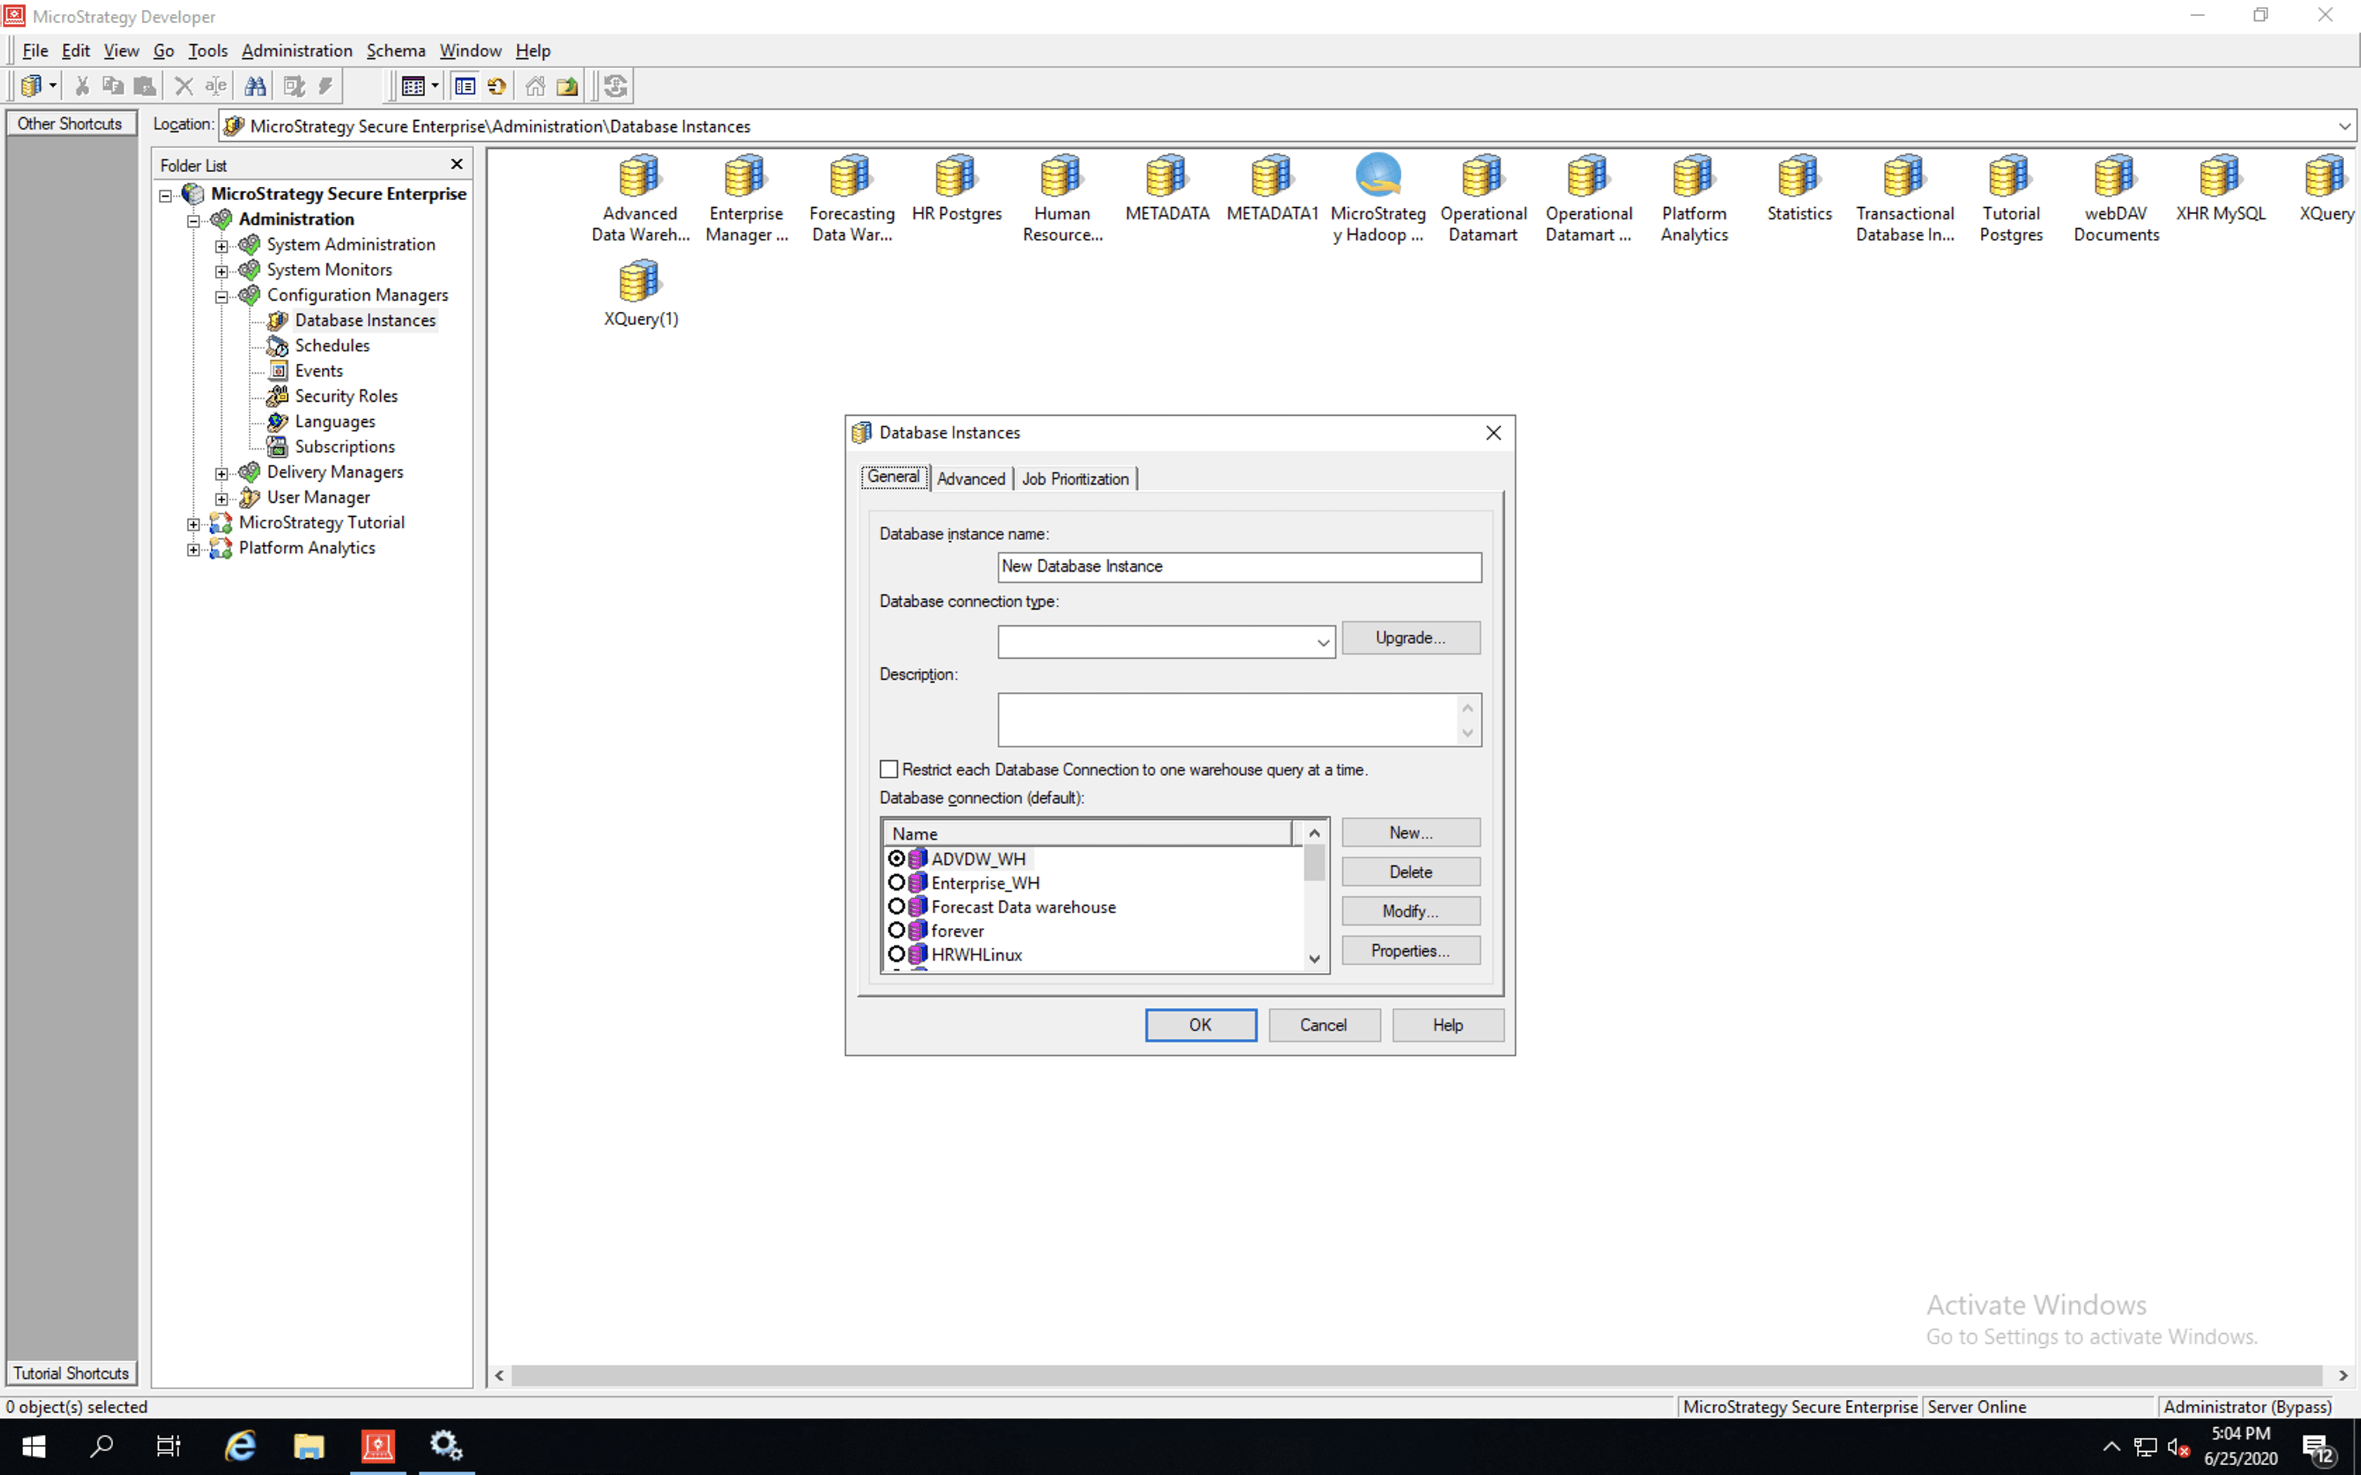Open the Schema menu
This screenshot has height=1475, width=2361.
395,51
